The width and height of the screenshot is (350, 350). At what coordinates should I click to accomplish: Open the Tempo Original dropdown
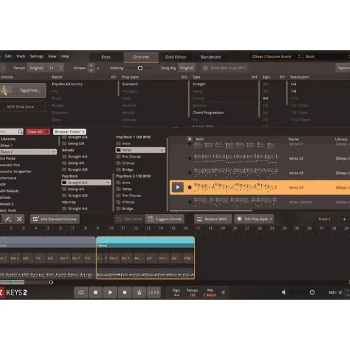(36, 68)
